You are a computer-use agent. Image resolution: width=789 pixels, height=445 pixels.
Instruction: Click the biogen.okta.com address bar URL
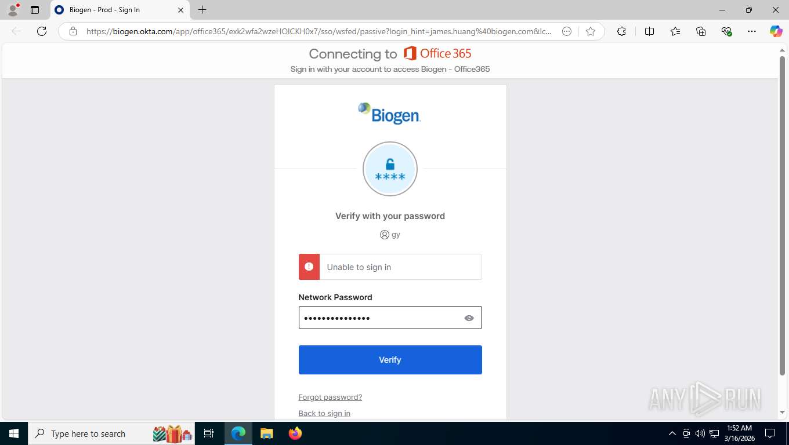click(319, 31)
